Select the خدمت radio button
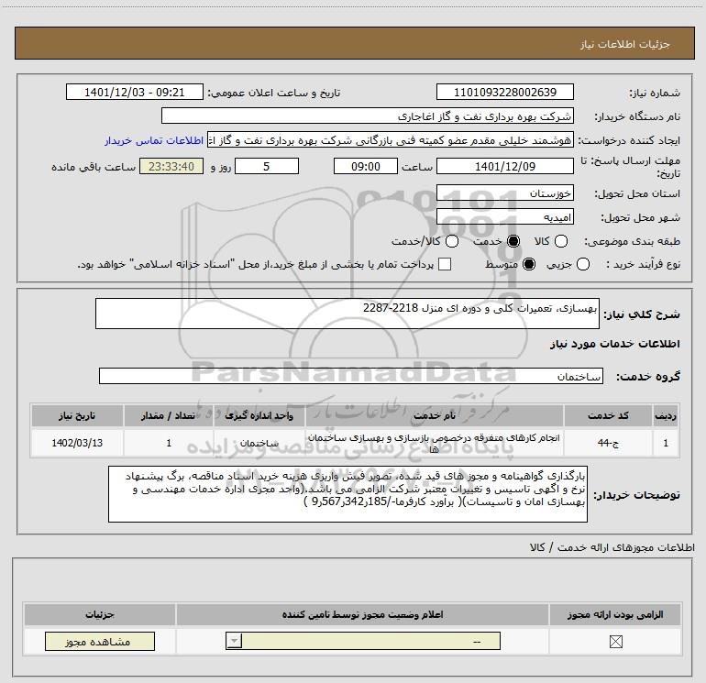 513,241
